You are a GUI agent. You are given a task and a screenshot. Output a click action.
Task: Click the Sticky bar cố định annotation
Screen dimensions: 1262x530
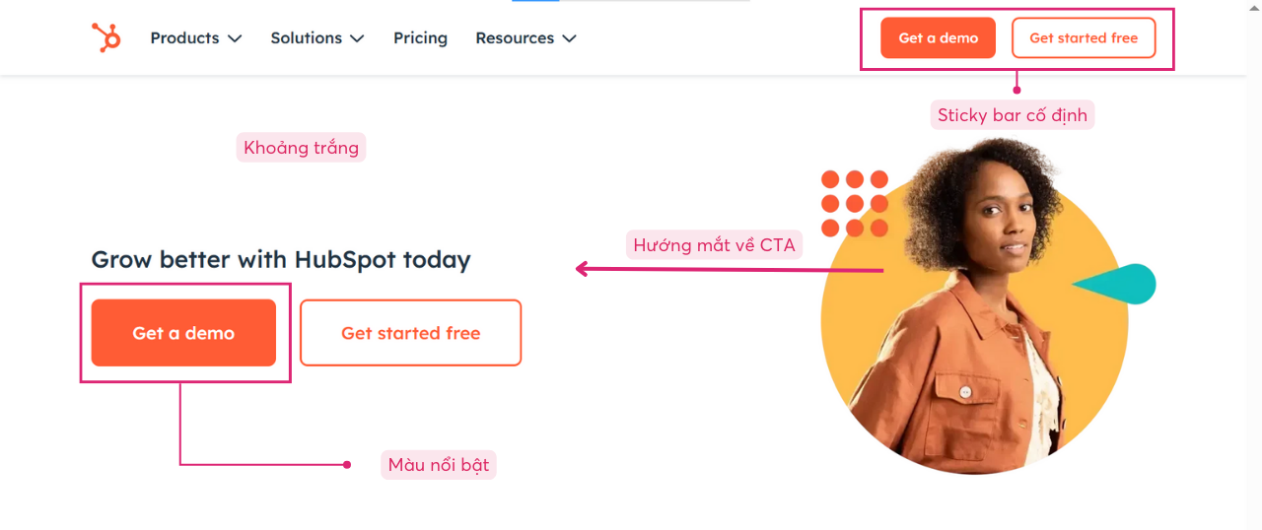pyautogui.click(x=1012, y=115)
